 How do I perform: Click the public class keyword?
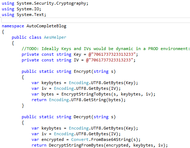click(x=27, y=37)
